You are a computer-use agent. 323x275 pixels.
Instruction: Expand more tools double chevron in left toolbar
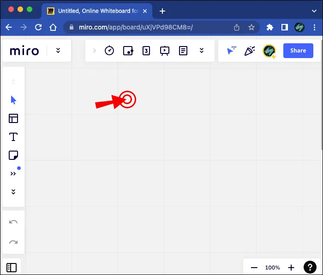pos(13,192)
